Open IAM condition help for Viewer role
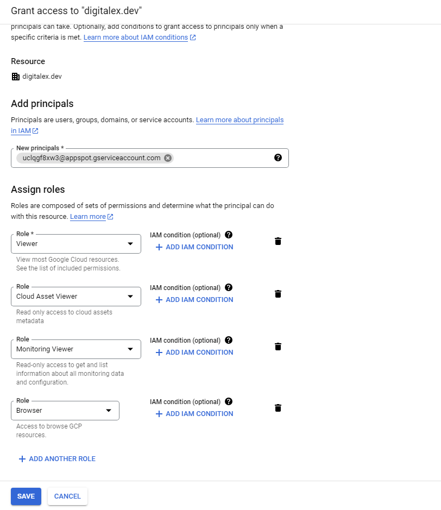This screenshot has height=510, width=441. 229,235
